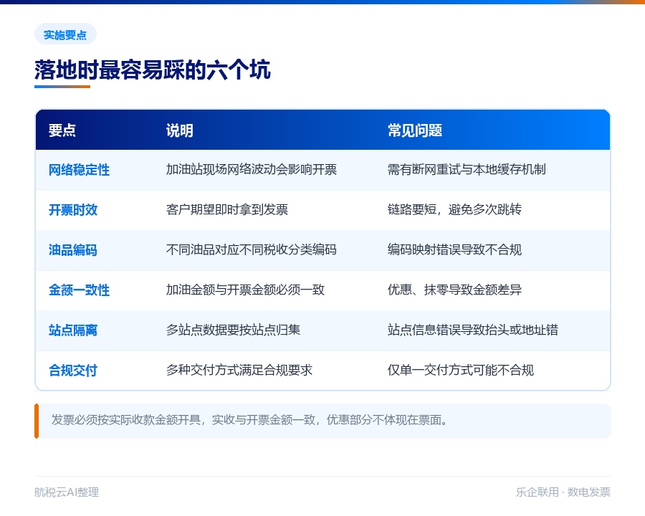Click the 说明 column header
The width and height of the screenshot is (645, 516).
pos(180,130)
